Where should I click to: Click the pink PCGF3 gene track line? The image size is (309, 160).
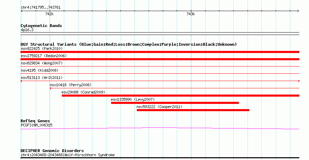(160, 128)
